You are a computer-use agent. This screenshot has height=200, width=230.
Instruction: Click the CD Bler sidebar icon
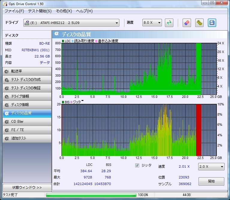pos(7,122)
